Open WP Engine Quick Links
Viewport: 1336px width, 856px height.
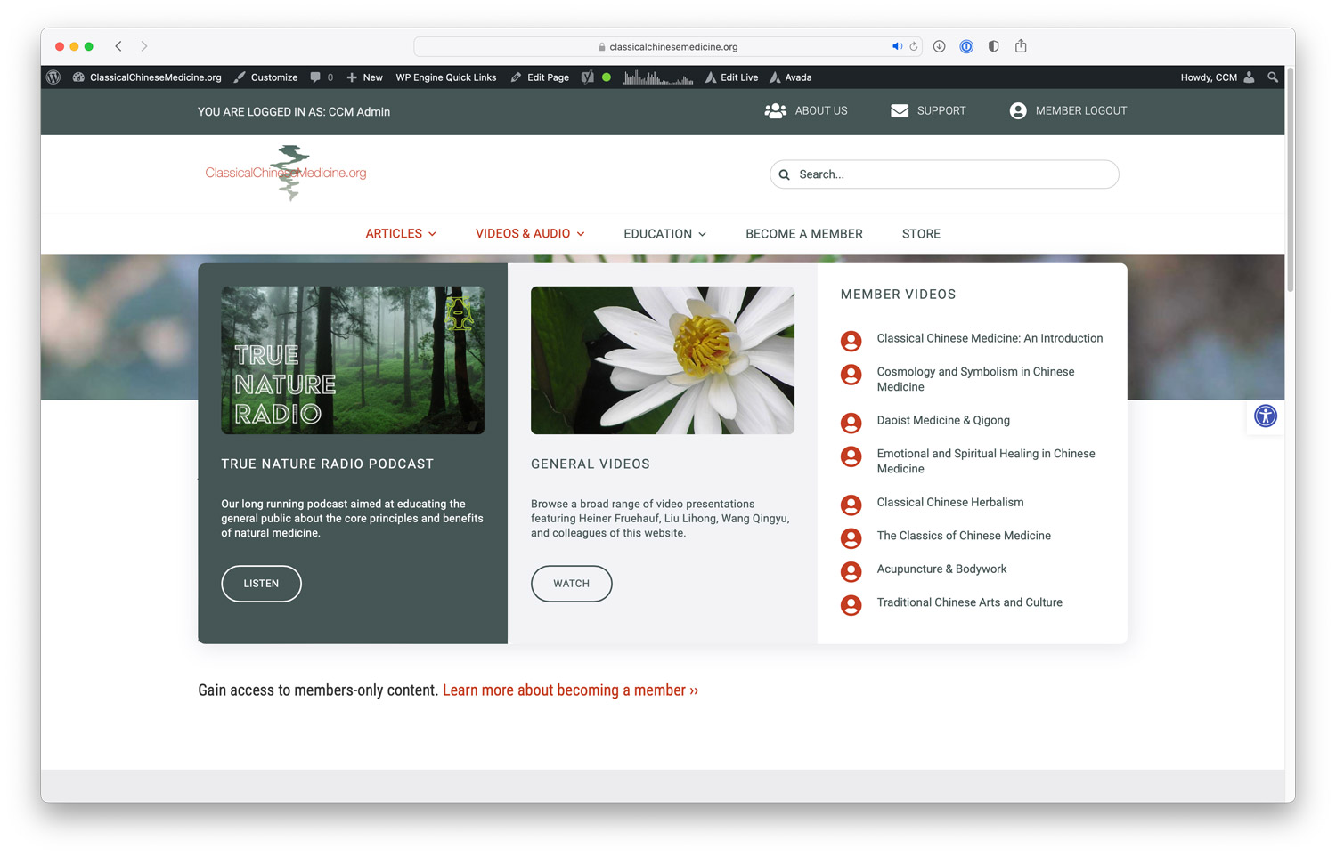[445, 77]
